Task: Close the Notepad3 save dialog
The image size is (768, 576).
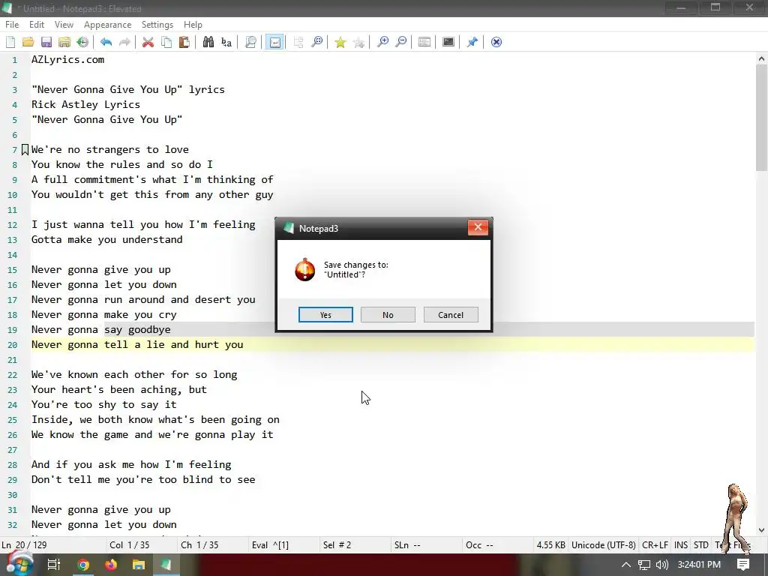Action: 478,227
